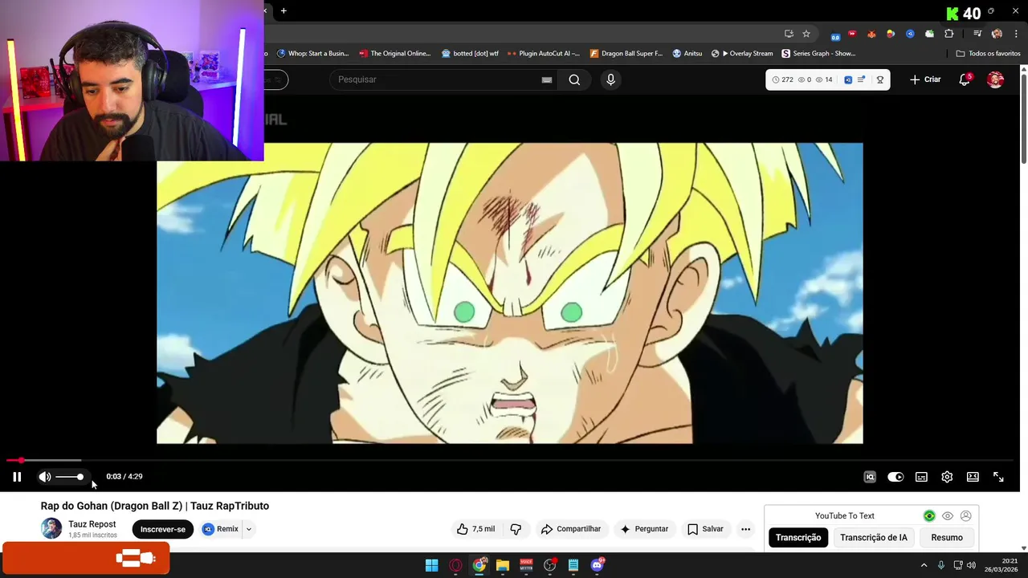Open the Perguntar AI button
This screenshot has width=1028, height=578.
click(x=644, y=529)
